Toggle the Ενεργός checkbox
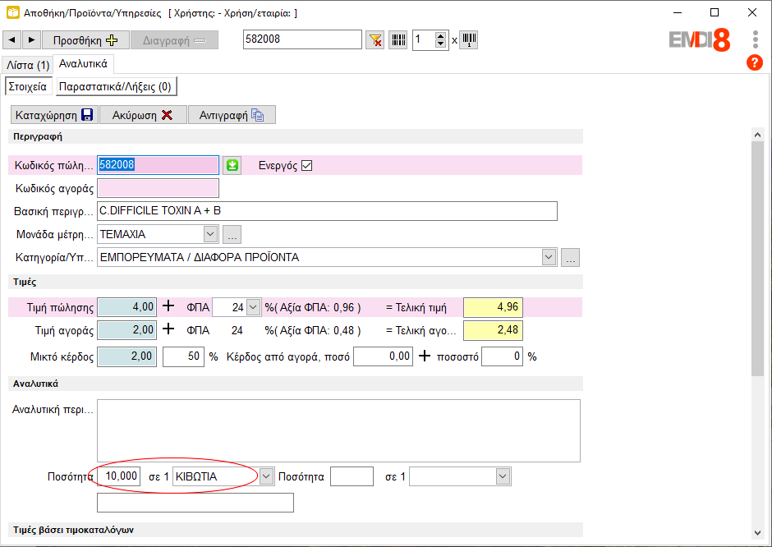Viewport: 772px width, 547px height. pos(306,165)
